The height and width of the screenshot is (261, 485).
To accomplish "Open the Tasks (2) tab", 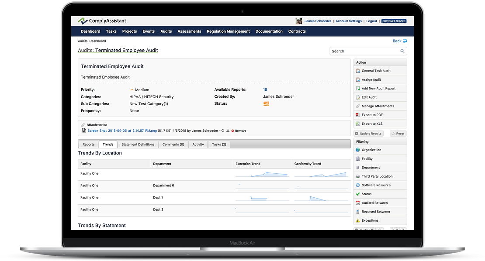I will pos(219,144).
